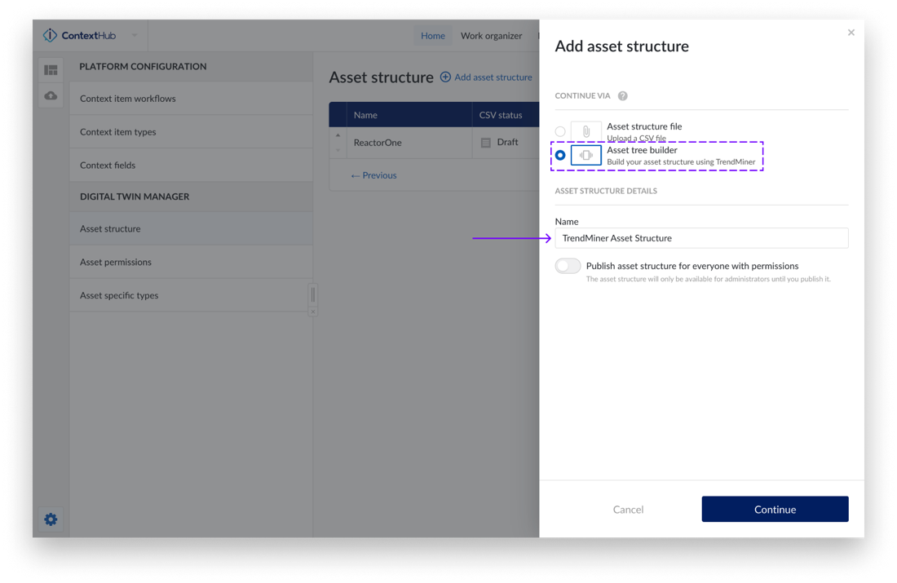Image resolution: width=897 pixels, height=583 pixels.
Task: Click the cloud upload sidebar icon
Action: (51, 96)
